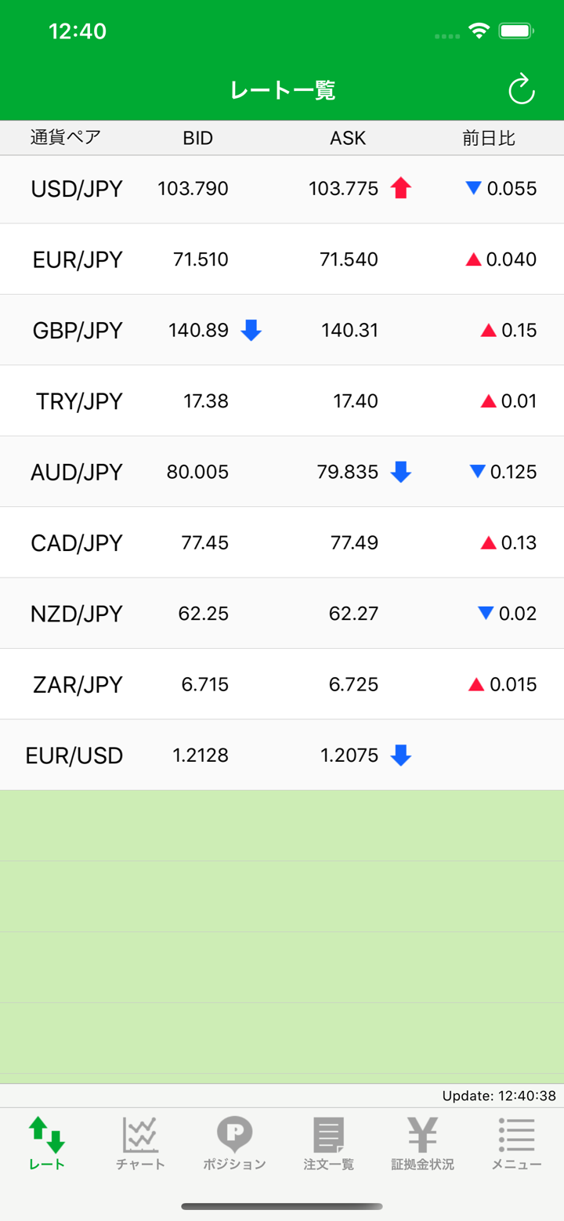This screenshot has width=564, height=1221.
Task: Open the メニュー menu tab
Action: (x=516, y=1144)
